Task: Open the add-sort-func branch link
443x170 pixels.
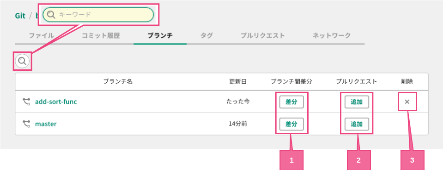Action: (x=56, y=102)
